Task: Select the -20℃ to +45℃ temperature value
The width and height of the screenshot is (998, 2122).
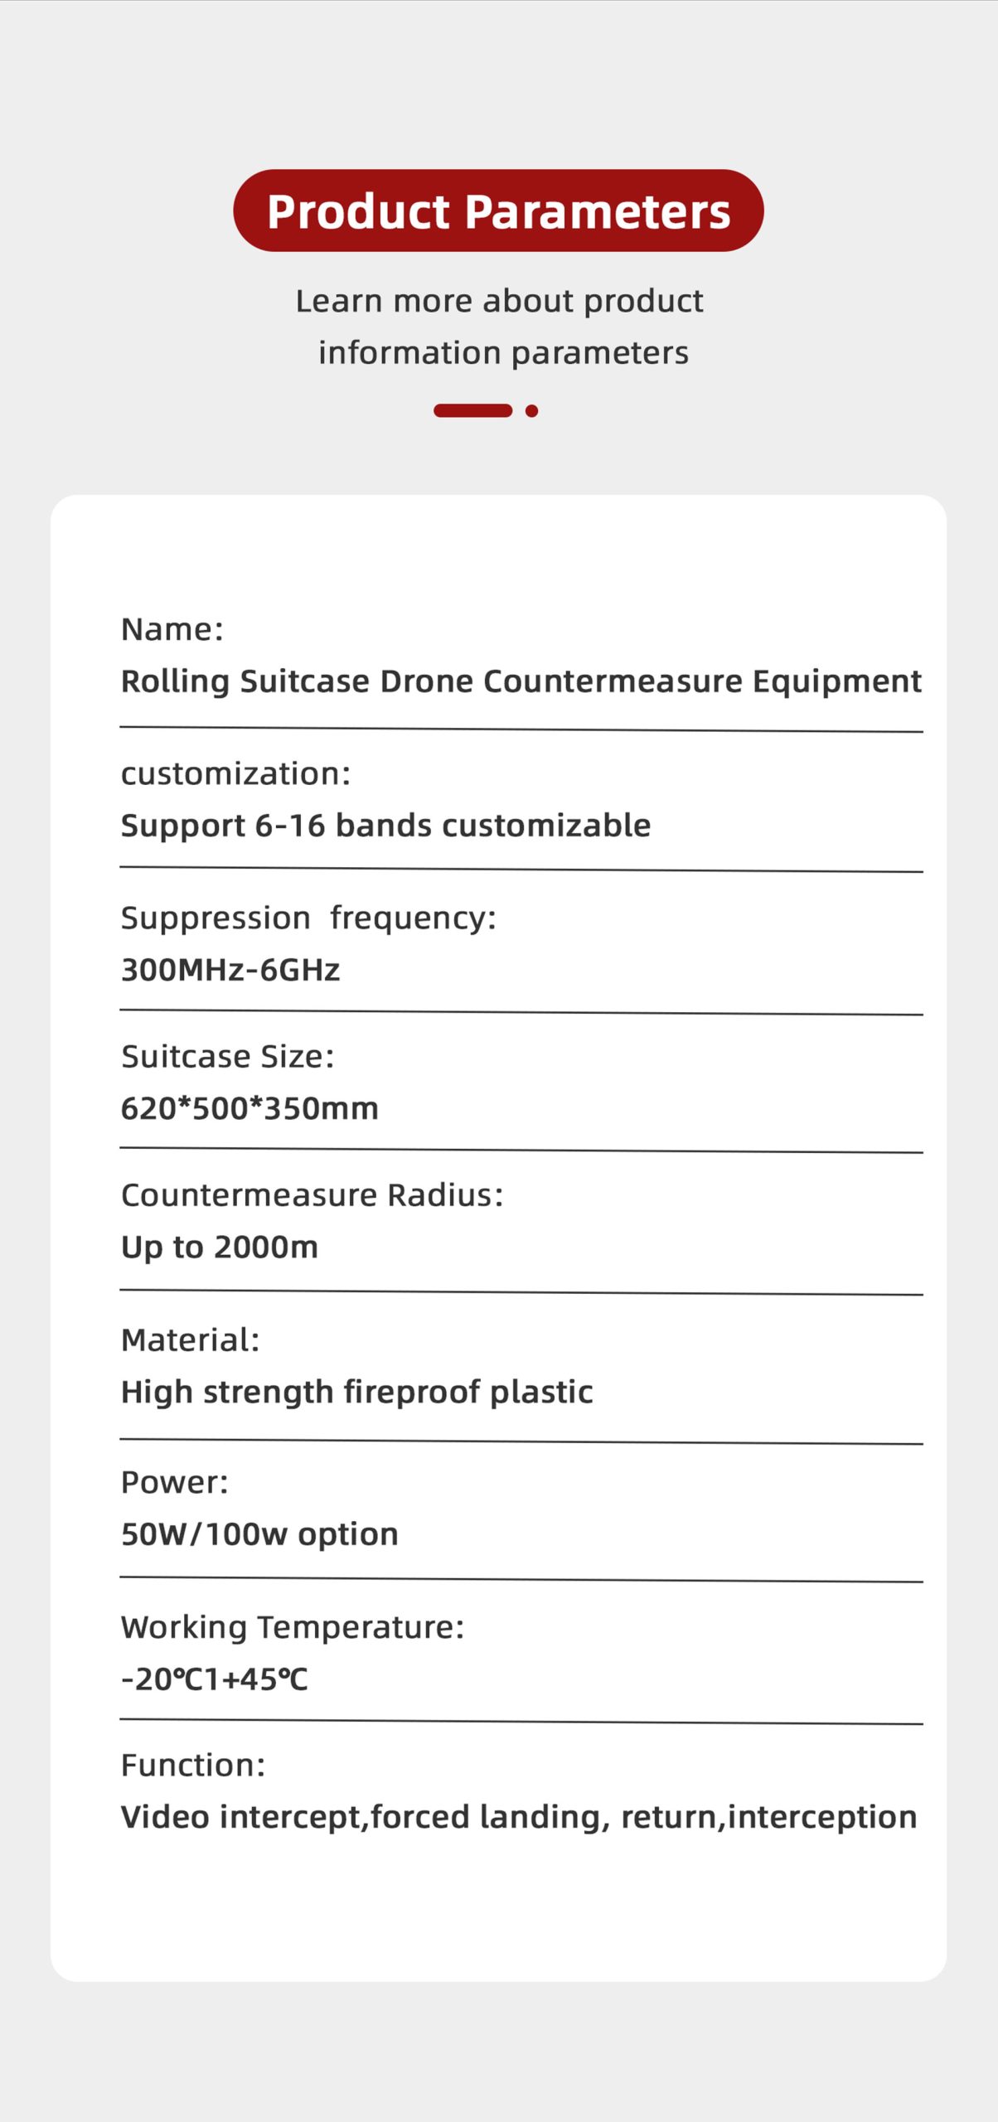Action: click(215, 1679)
